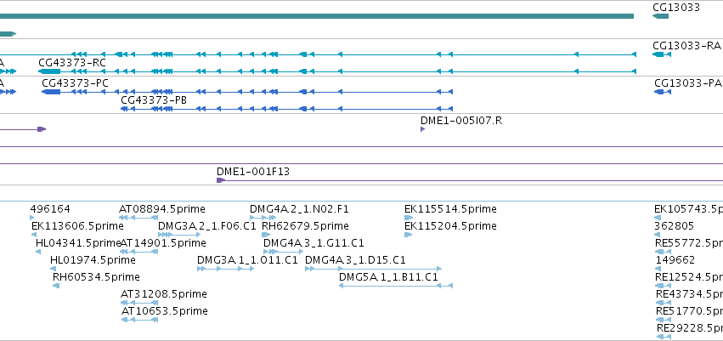Image resolution: width=723 pixels, height=341 pixels.
Task: Click the CG43373-PC thick exon block
Action: pos(51,92)
